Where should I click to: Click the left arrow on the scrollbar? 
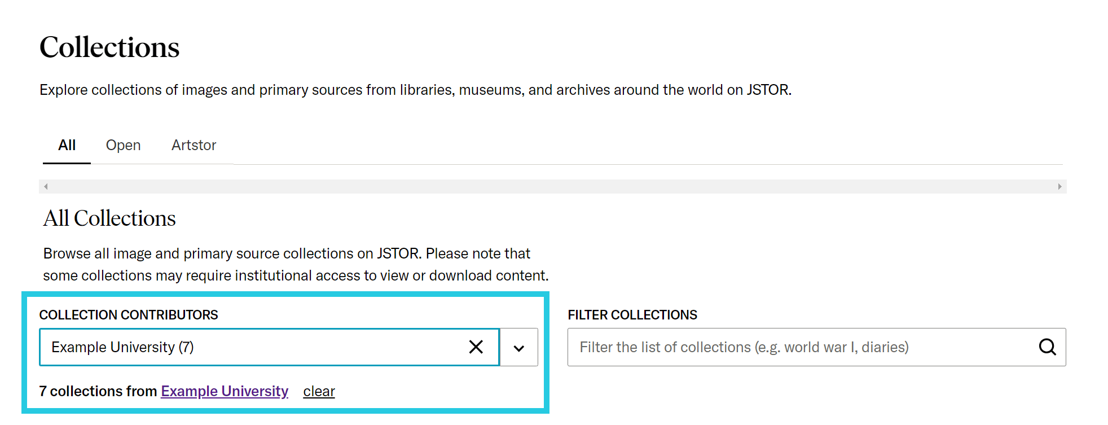click(x=46, y=186)
